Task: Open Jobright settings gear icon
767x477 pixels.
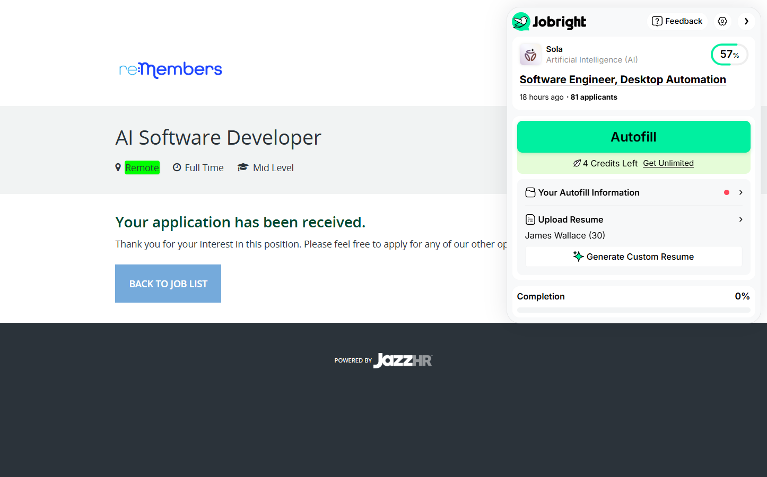Action: coord(722,21)
